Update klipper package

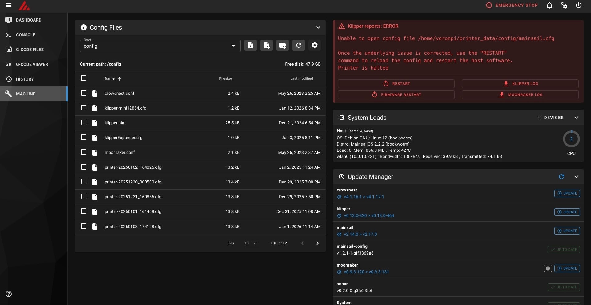[567, 212]
